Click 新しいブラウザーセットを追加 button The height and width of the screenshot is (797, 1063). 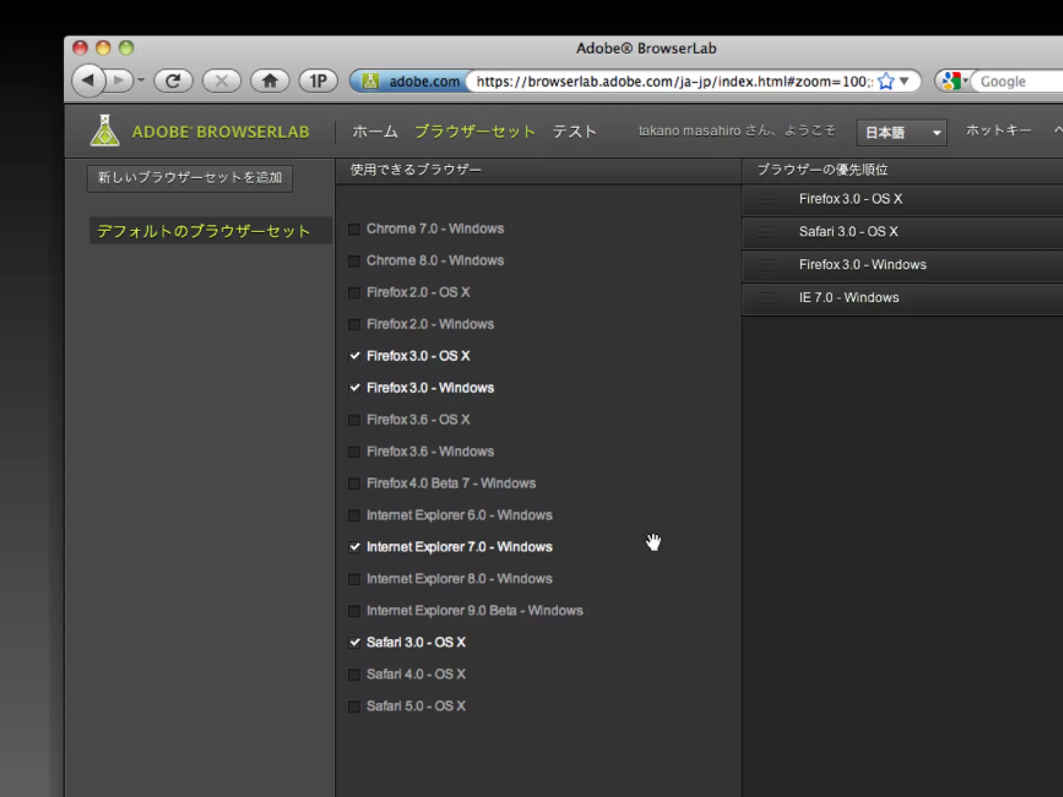190,178
